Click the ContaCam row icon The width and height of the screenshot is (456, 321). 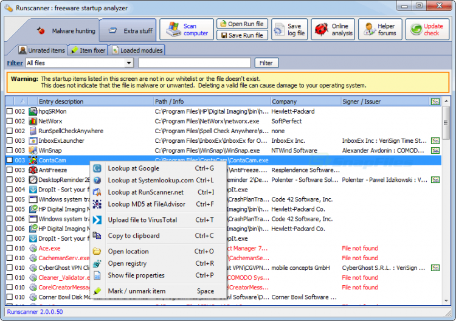coord(33,160)
